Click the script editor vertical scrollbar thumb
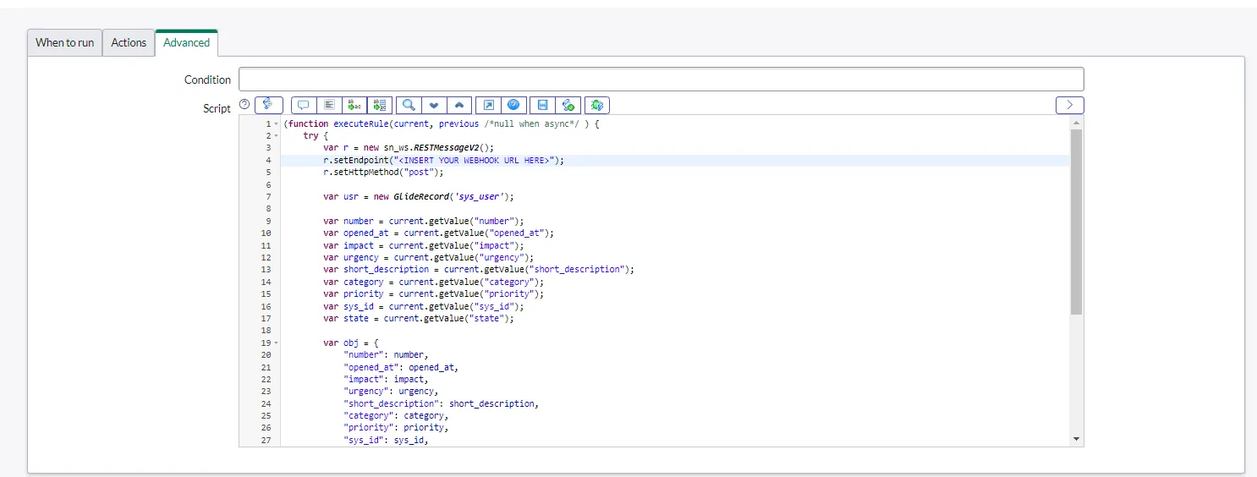 (x=1076, y=222)
